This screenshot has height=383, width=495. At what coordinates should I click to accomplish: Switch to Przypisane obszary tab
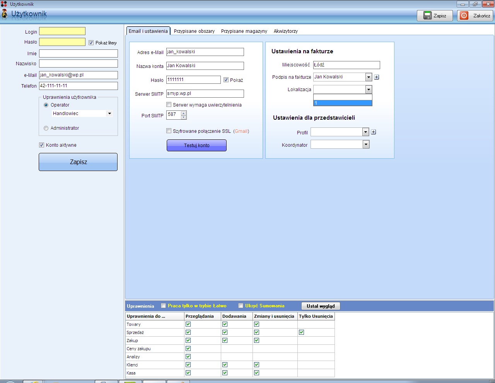[194, 31]
